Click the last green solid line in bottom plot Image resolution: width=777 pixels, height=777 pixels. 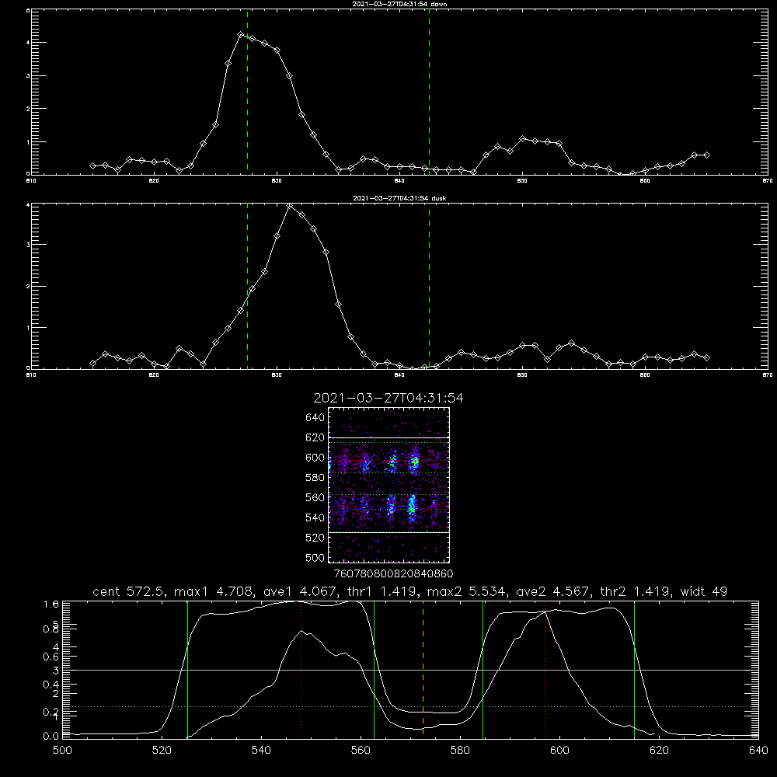click(634, 669)
